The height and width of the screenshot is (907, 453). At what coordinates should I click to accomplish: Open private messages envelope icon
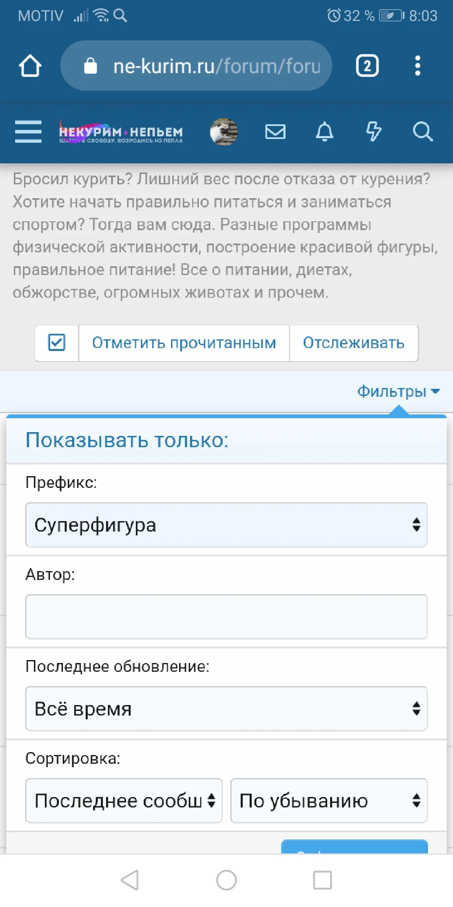(275, 132)
